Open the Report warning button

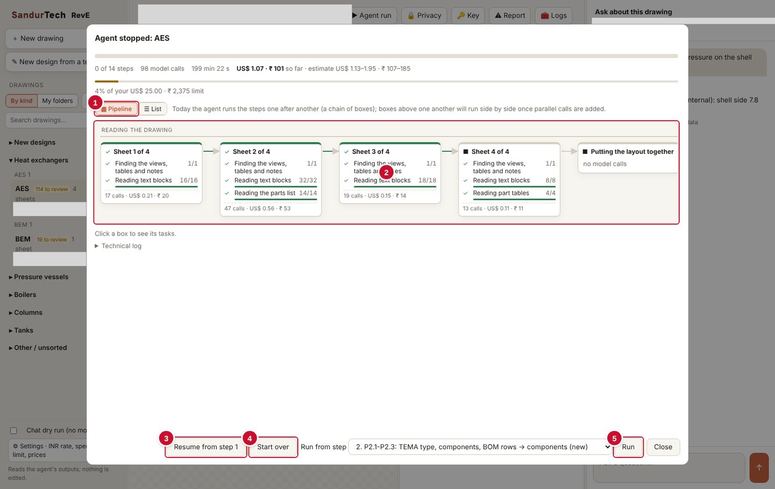pos(510,15)
